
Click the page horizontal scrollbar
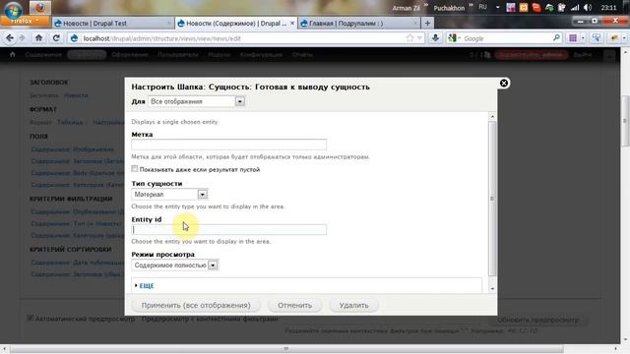pyautogui.click(x=286, y=349)
